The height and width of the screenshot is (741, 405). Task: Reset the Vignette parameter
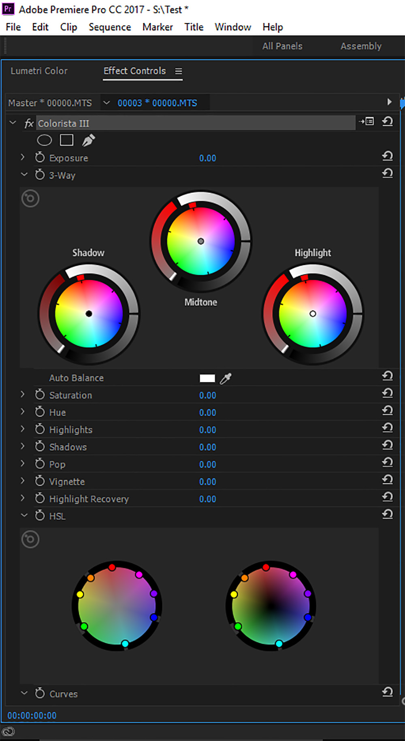(387, 480)
